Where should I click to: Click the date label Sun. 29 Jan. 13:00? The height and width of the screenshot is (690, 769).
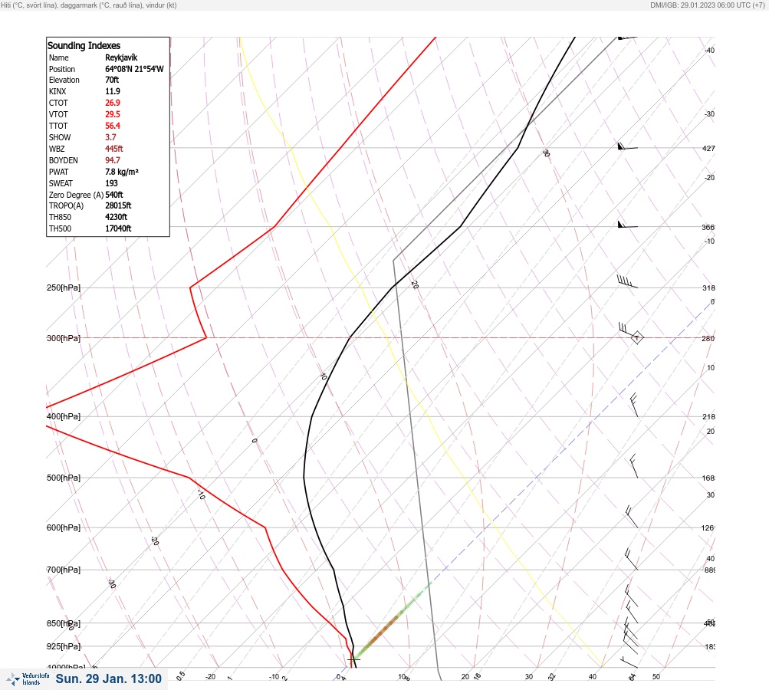108,678
